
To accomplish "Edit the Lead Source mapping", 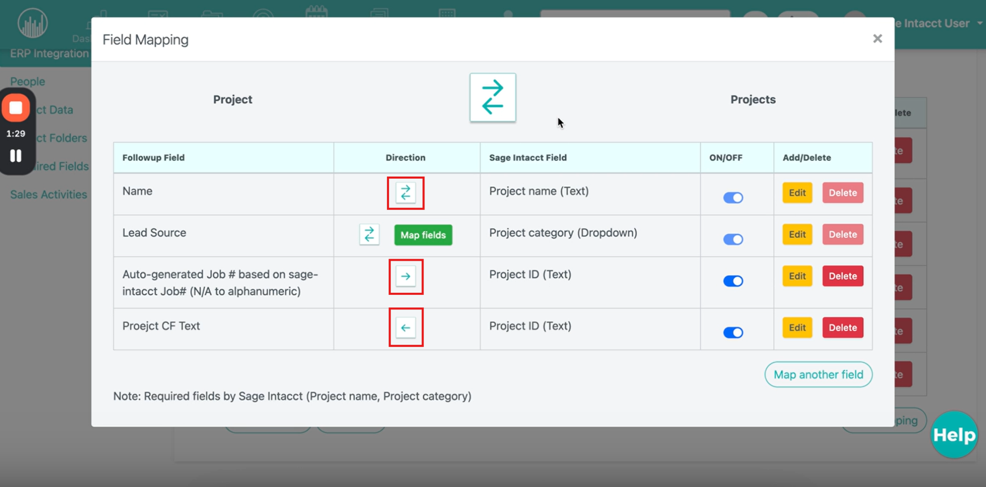I will (797, 234).
